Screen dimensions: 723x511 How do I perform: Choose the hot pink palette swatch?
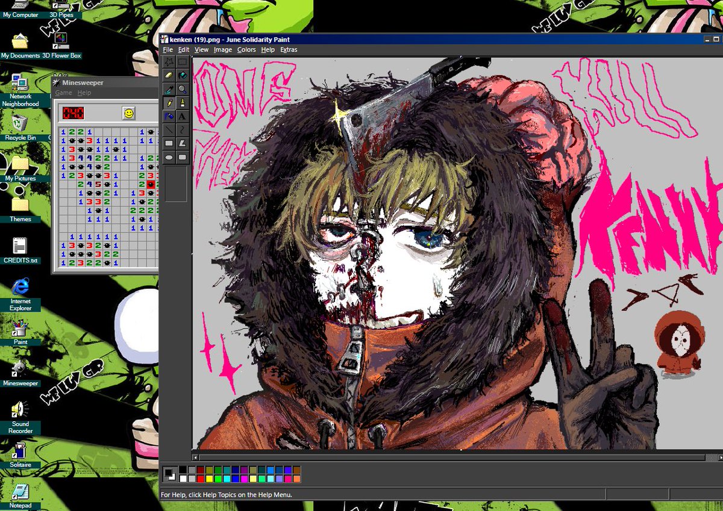pos(288,478)
